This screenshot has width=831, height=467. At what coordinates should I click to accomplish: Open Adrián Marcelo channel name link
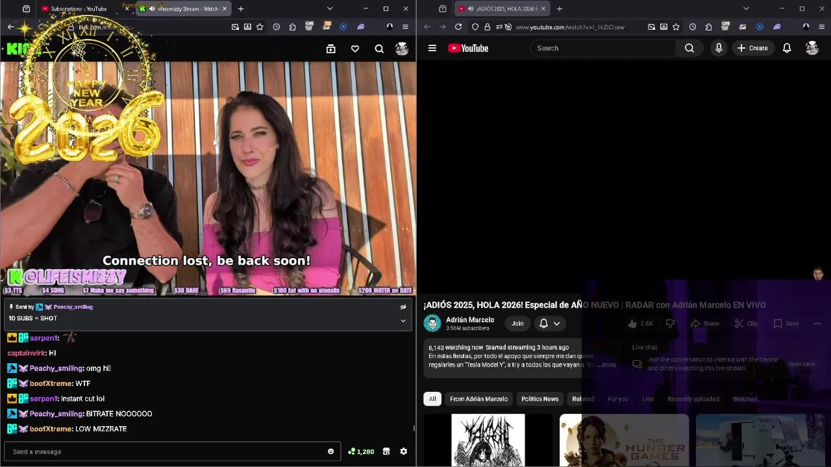470,320
